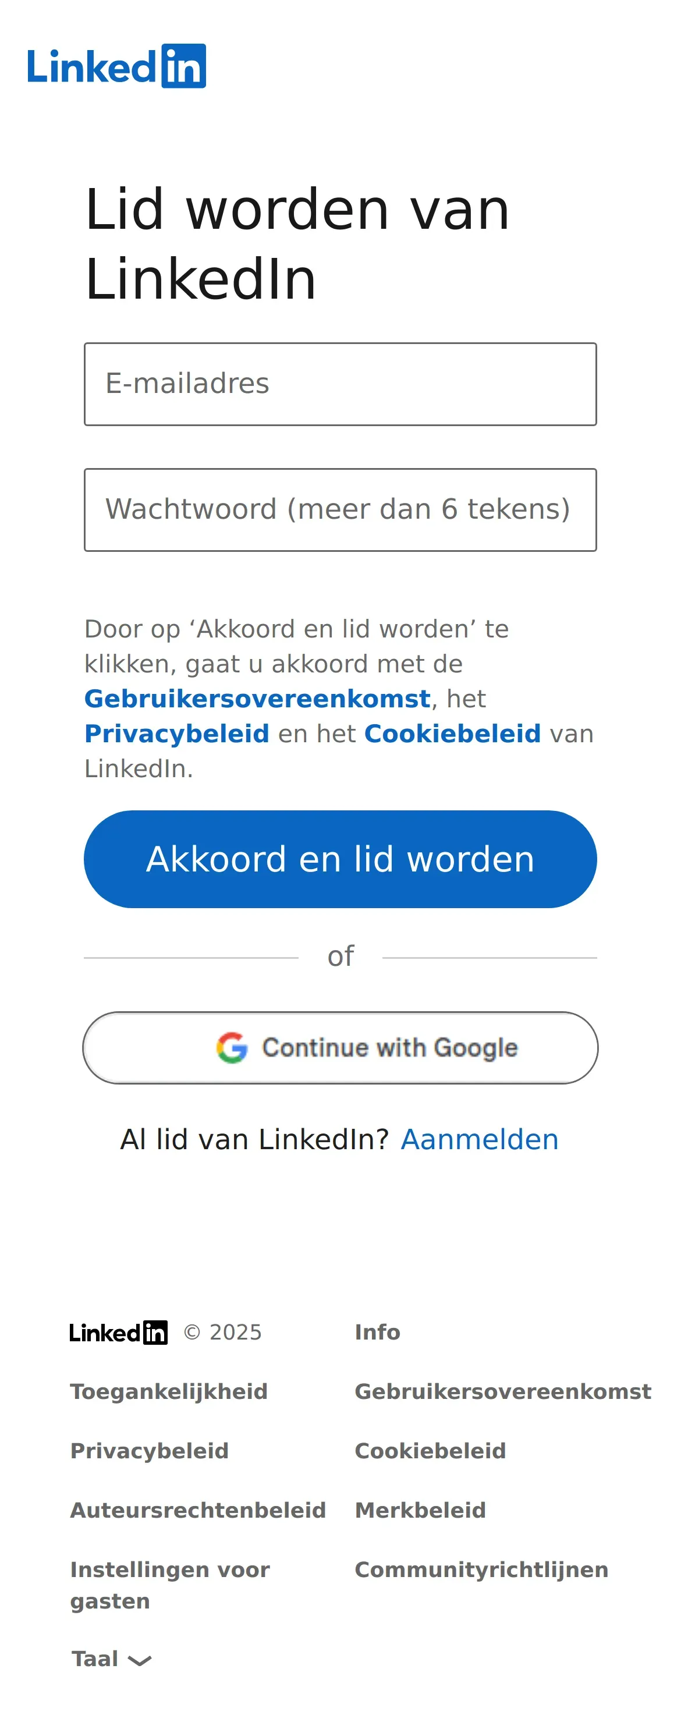
Task: Focus the E-mailadres input field
Action: (x=340, y=384)
